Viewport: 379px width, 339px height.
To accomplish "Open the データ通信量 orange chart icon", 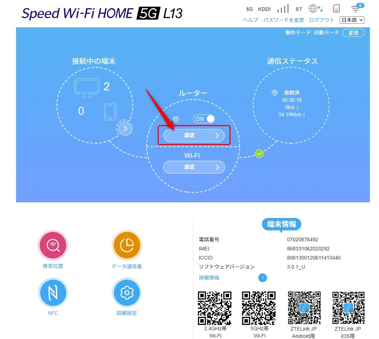I will 127,245.
